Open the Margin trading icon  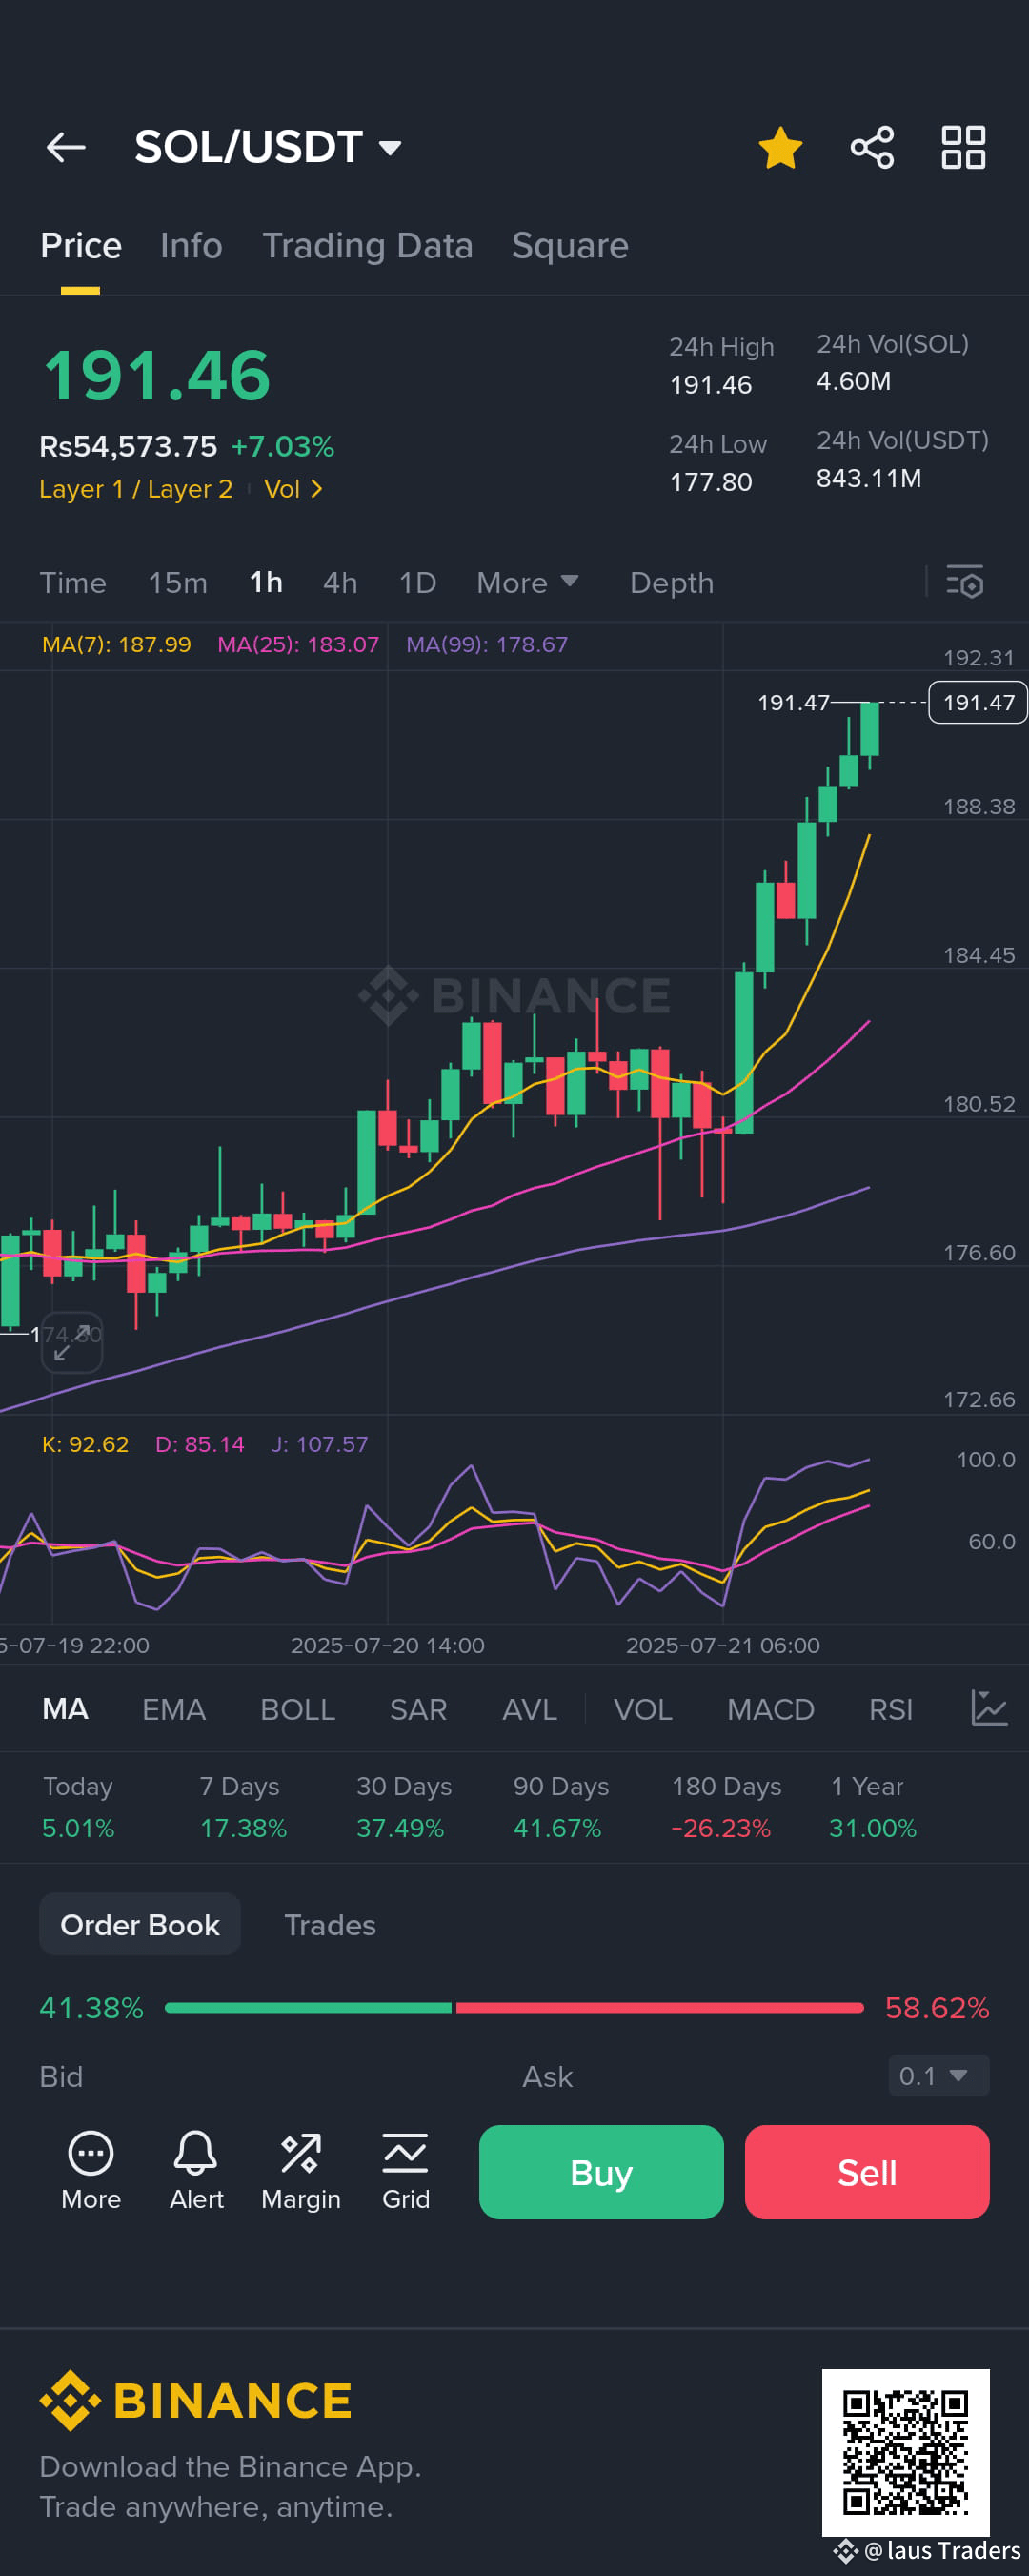point(301,2172)
